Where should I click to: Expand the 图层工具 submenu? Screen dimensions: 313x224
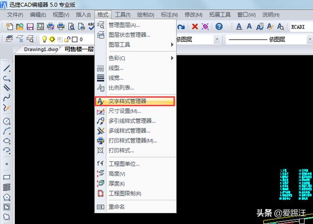135,45
